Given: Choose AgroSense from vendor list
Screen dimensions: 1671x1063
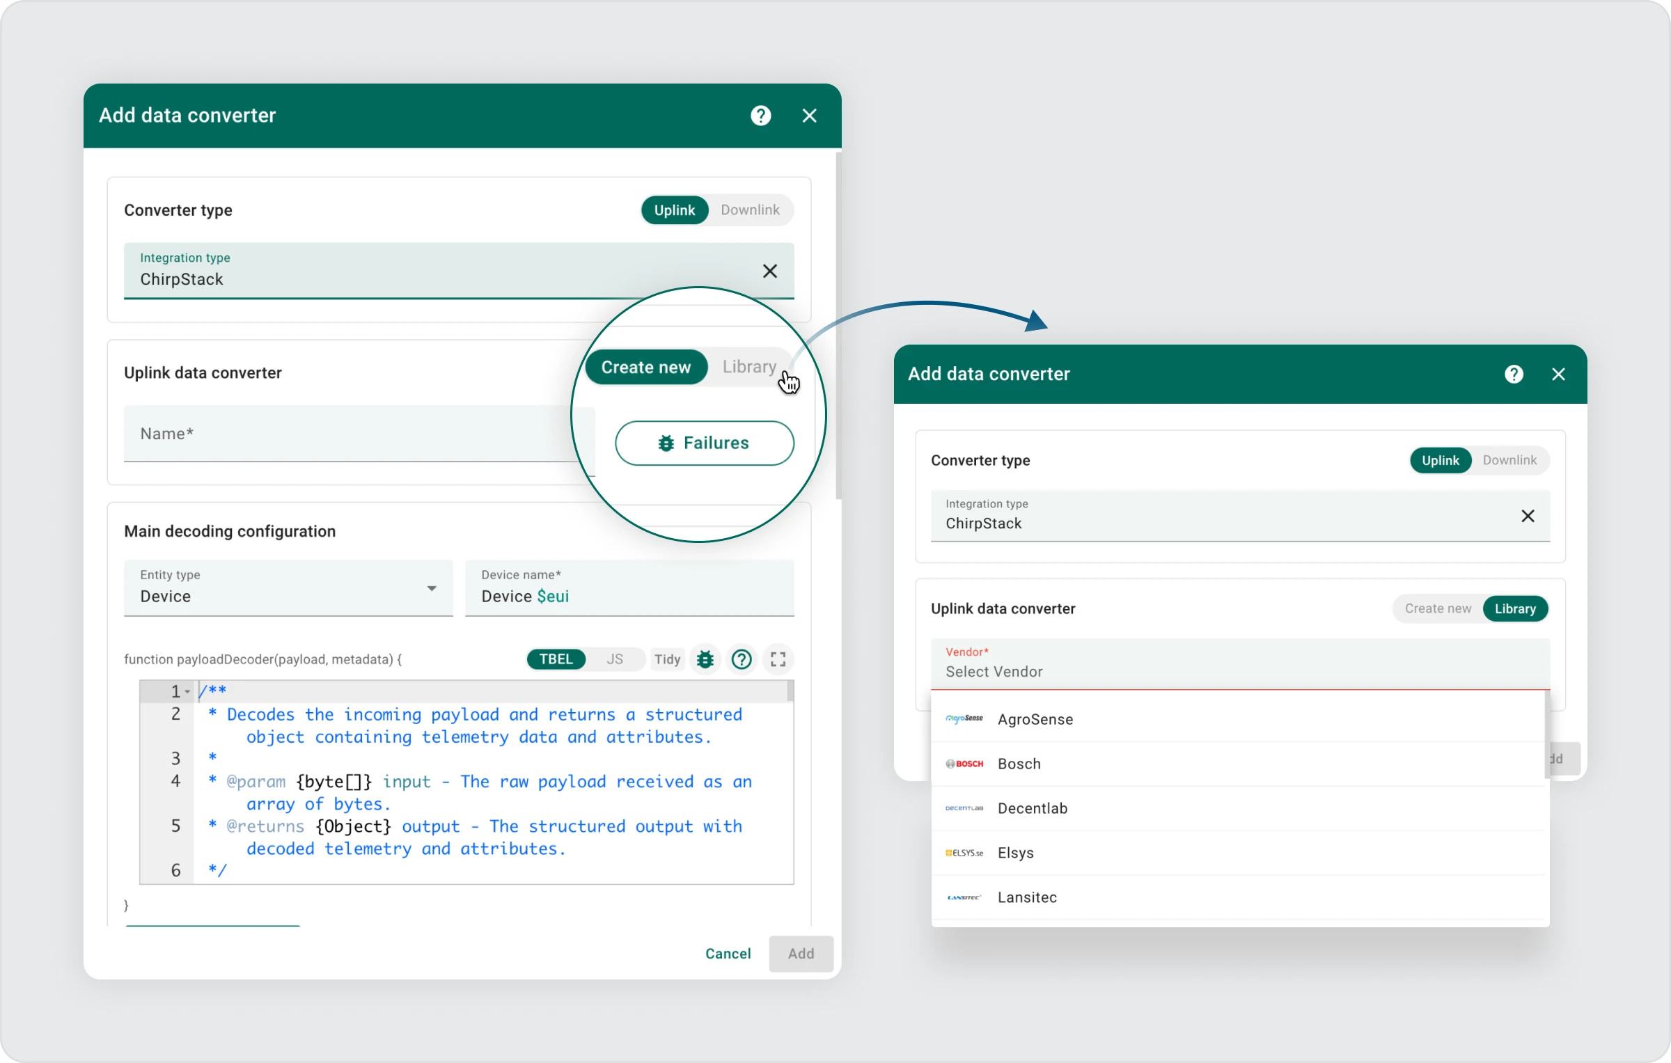Looking at the screenshot, I should tap(1035, 719).
